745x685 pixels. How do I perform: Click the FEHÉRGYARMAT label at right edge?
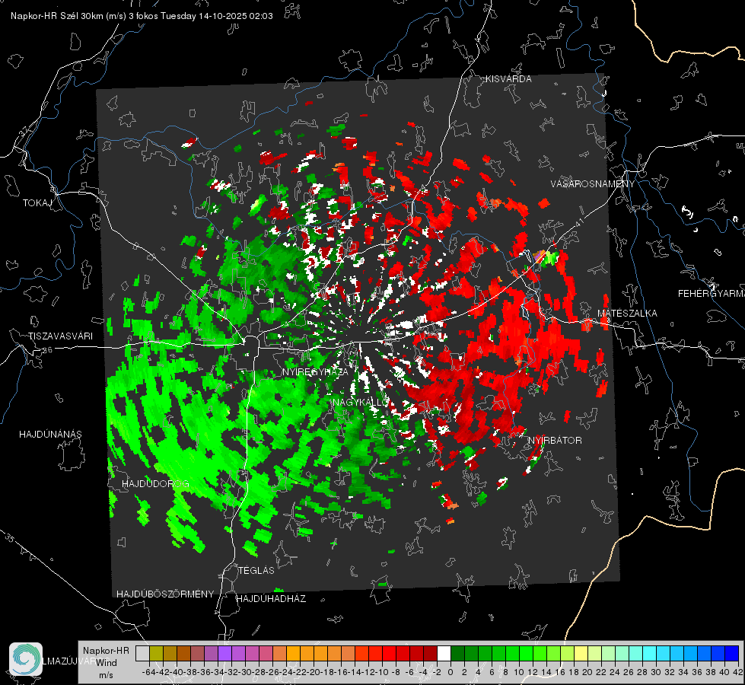click(x=711, y=294)
